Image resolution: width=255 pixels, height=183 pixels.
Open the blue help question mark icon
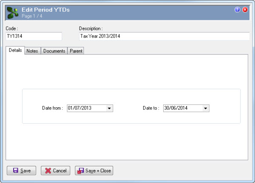(237, 10)
